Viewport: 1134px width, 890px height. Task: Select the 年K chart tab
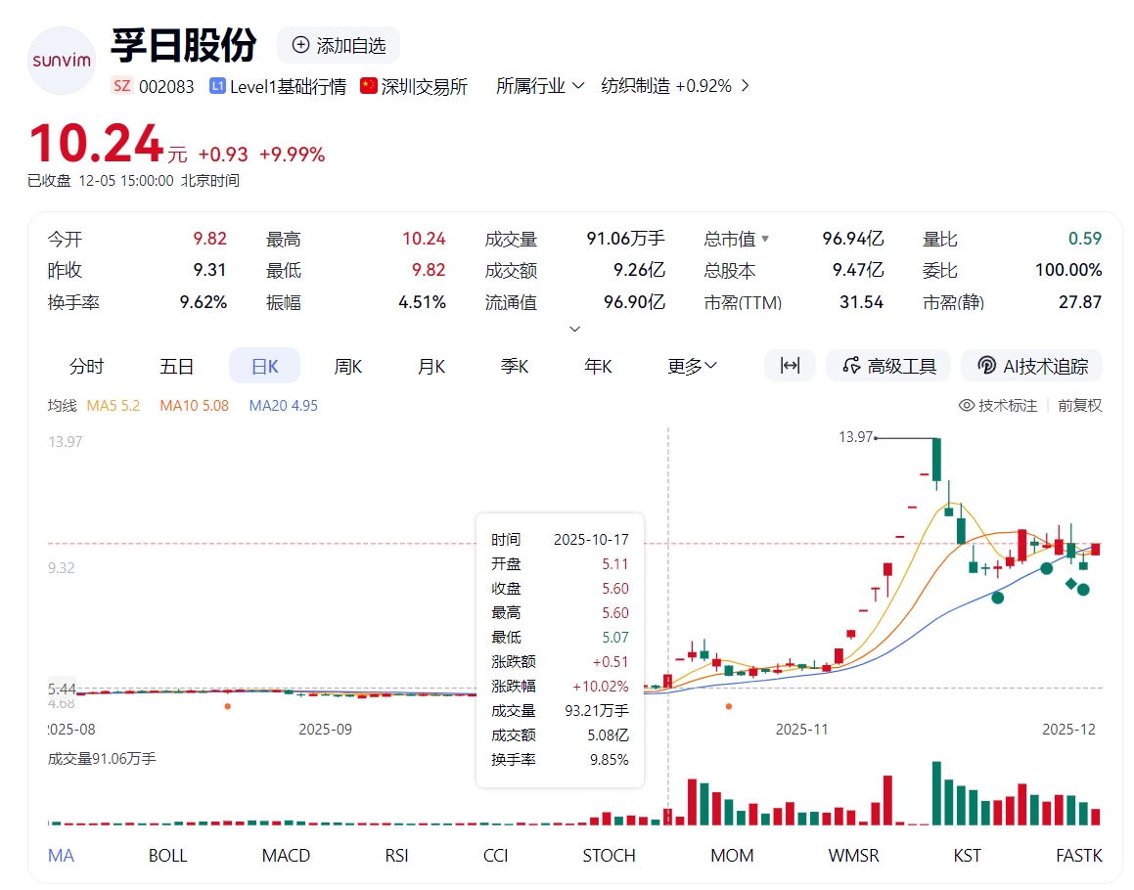[x=598, y=366]
